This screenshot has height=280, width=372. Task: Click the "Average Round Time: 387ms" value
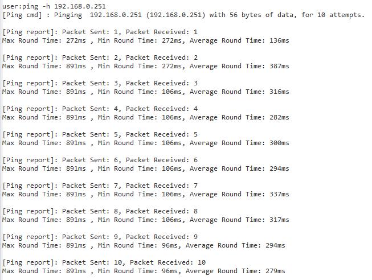tap(239, 66)
